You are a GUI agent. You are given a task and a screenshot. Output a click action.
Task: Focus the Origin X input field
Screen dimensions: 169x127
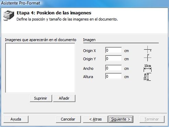[113, 50]
